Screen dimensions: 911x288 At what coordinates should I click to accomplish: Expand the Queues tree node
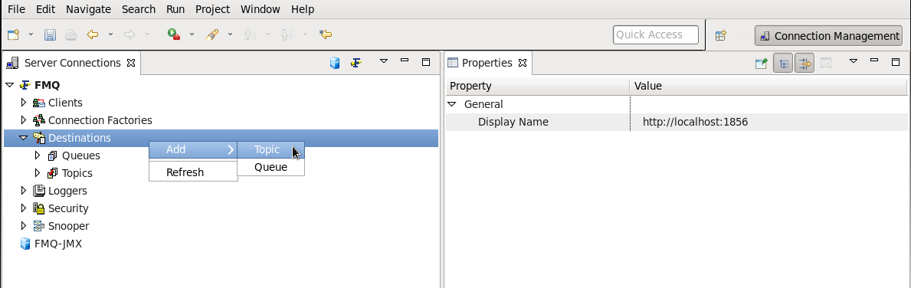(38, 155)
